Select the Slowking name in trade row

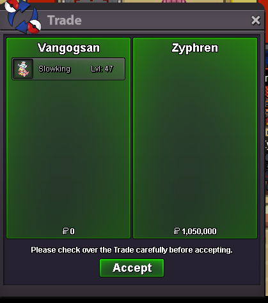pyautogui.click(x=54, y=69)
